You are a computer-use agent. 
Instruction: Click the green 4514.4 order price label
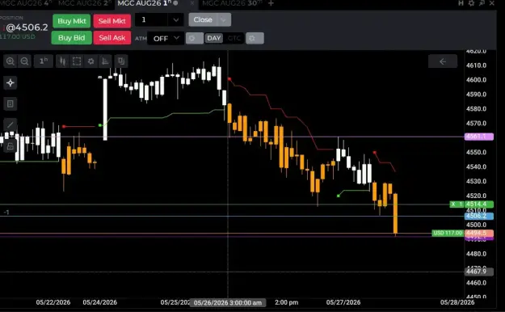coord(478,204)
